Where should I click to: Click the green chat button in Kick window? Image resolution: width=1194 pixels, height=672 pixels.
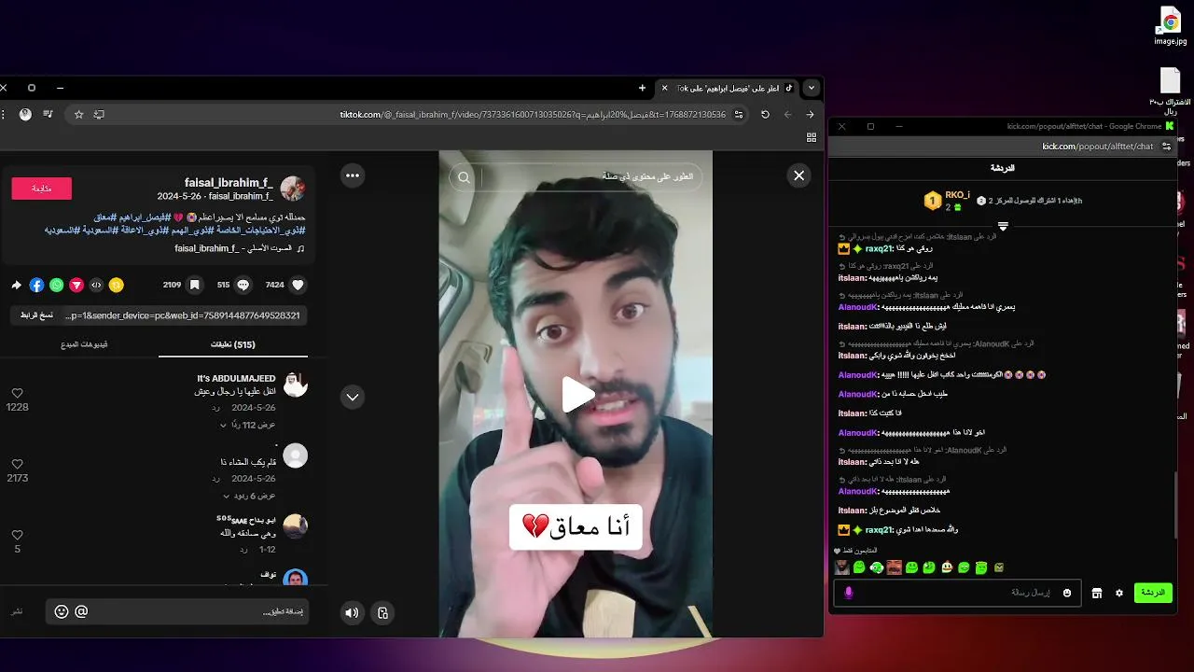[x=1153, y=593]
